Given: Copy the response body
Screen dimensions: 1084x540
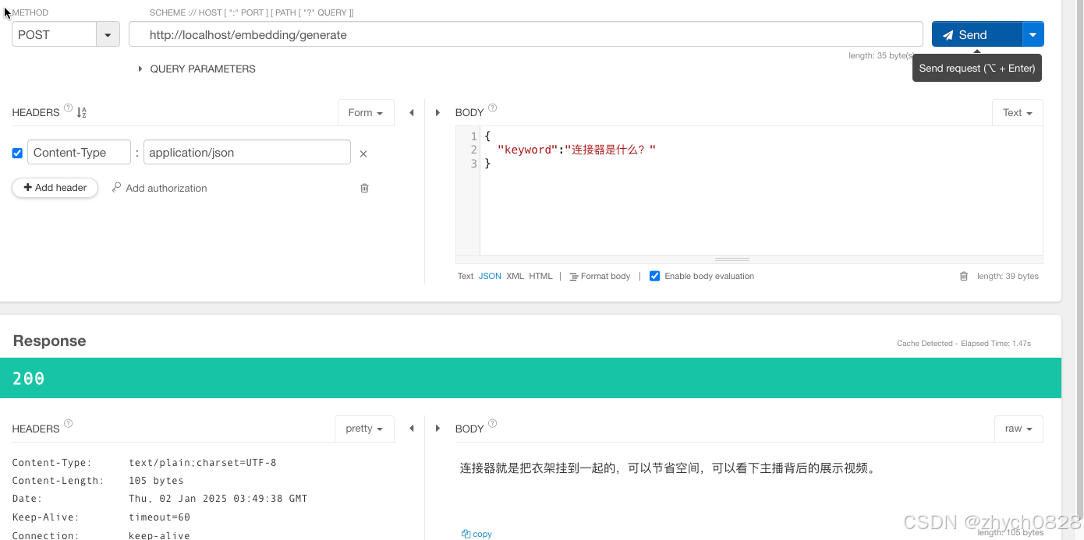Looking at the screenshot, I should click(x=476, y=534).
